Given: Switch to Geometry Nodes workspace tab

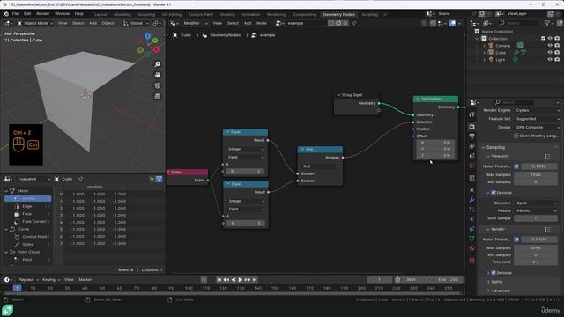Looking at the screenshot, I should tap(338, 14).
